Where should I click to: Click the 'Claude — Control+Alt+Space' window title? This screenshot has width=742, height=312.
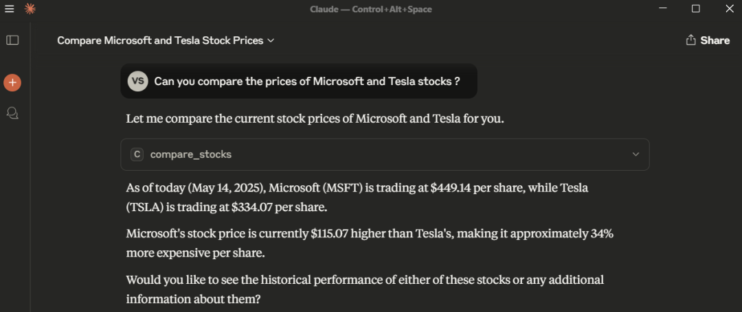coord(370,9)
